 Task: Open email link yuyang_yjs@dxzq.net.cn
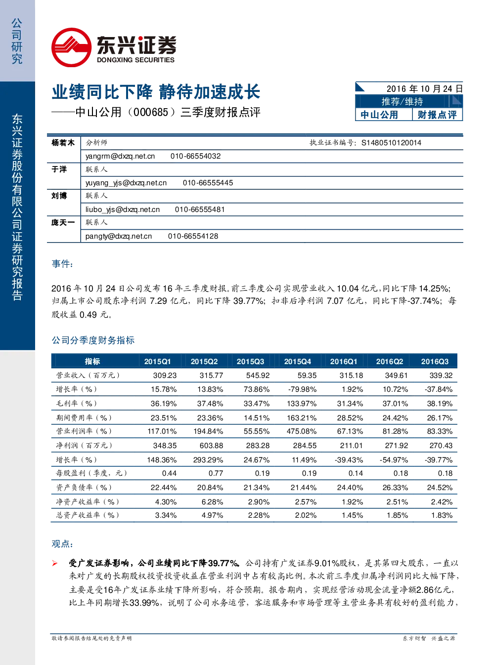click(126, 183)
